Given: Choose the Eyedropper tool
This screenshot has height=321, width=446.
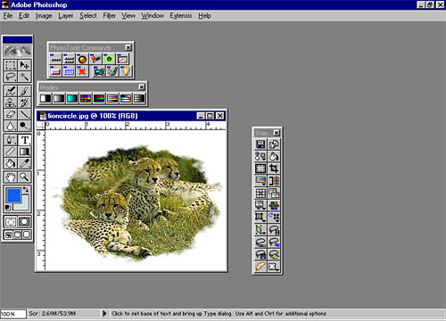Looking at the screenshot, I should (24, 163).
